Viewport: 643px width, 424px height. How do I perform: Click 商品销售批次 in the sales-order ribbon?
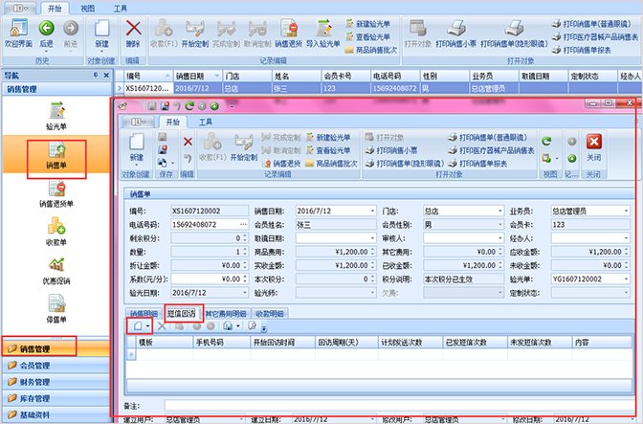(331, 164)
